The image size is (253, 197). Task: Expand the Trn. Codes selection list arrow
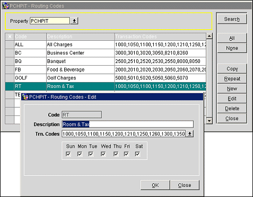189,133
